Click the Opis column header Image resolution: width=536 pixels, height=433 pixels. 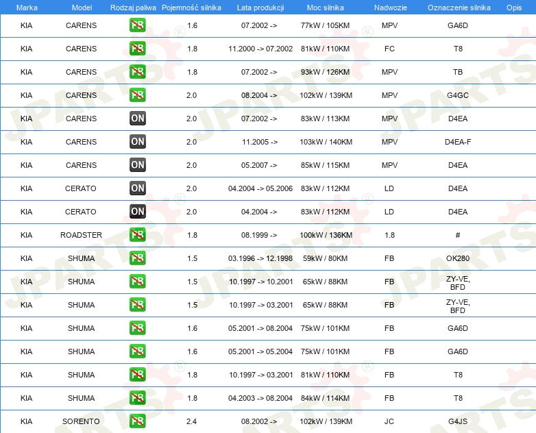[514, 8]
